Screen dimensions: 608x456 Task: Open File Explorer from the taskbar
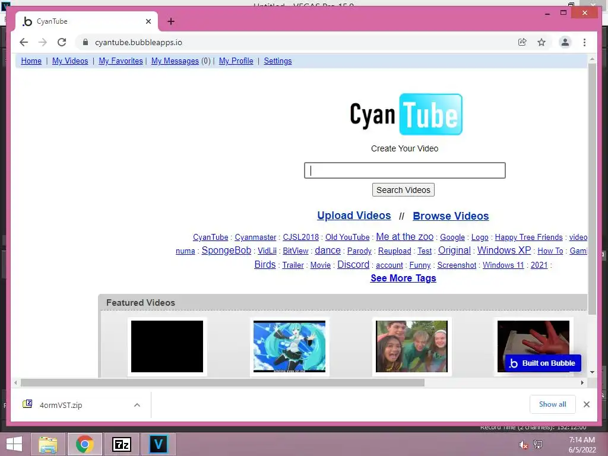coord(48,444)
